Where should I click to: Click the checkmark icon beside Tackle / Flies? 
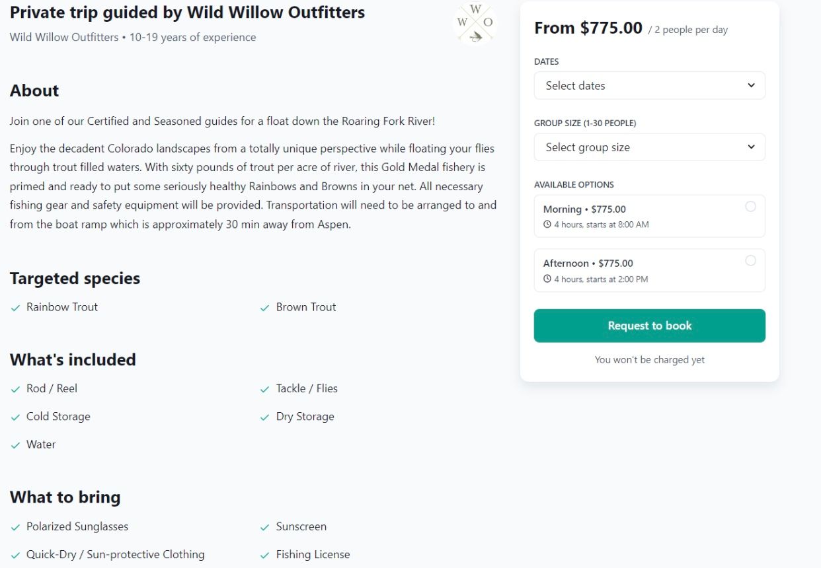(x=265, y=389)
